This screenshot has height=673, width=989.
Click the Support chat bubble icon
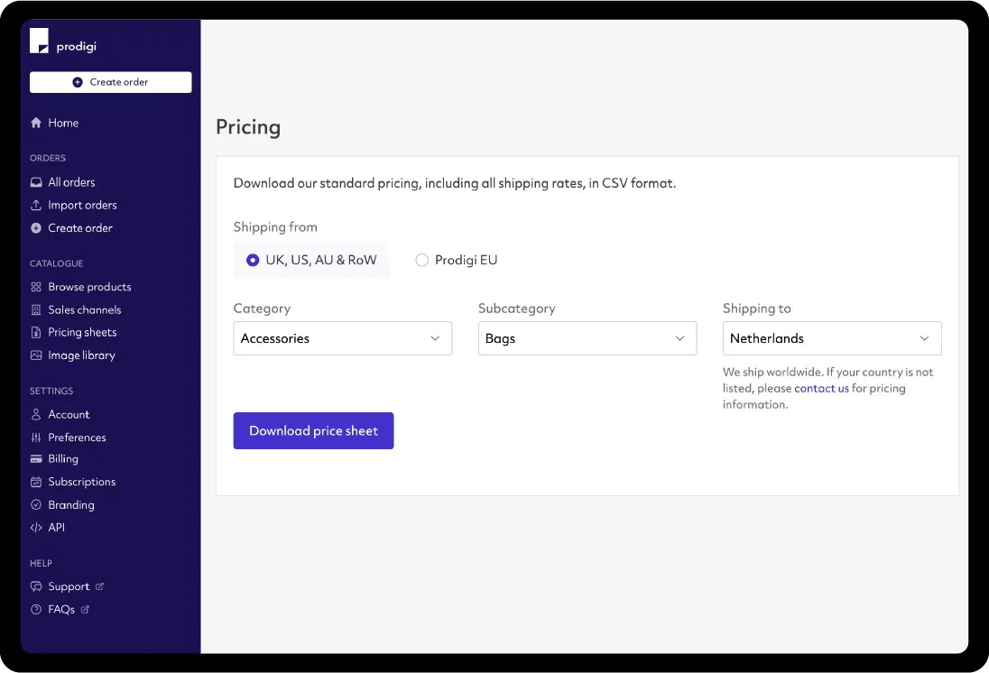[x=36, y=586]
